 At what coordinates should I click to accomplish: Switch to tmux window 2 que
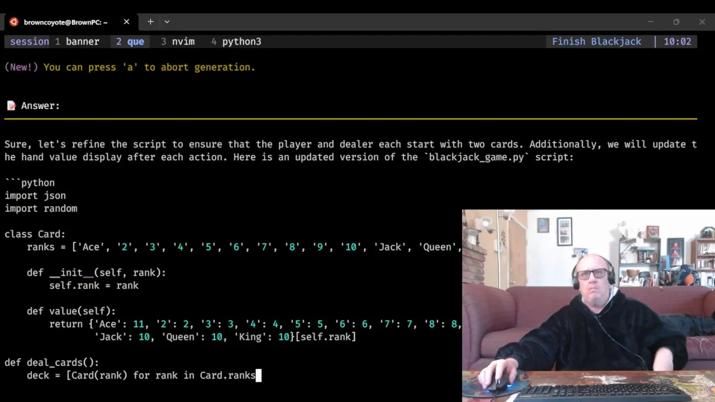130,41
